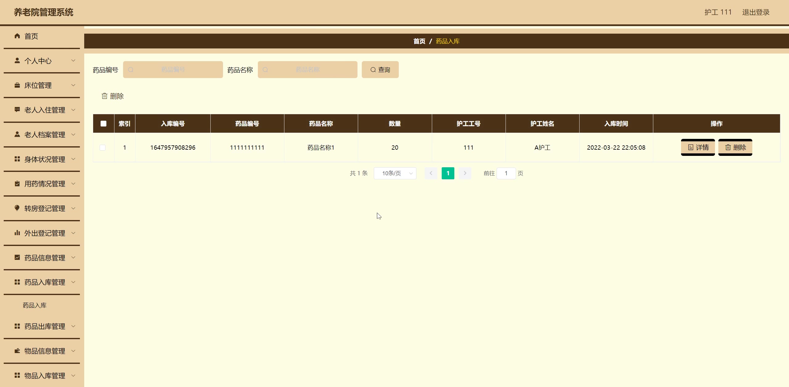This screenshot has height=387, width=789.
Task: Expand the 药品信息管理 menu chevron
Action: [x=73, y=257]
